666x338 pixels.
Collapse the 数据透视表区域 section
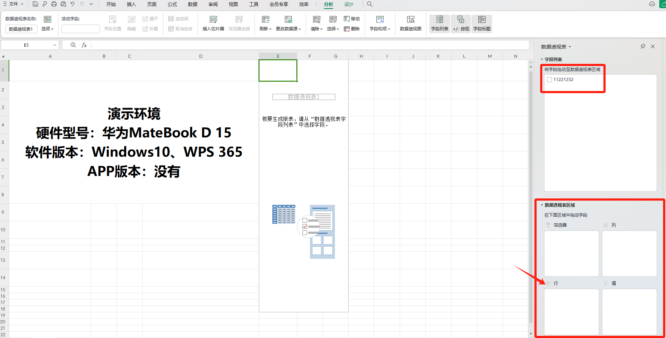(x=542, y=205)
